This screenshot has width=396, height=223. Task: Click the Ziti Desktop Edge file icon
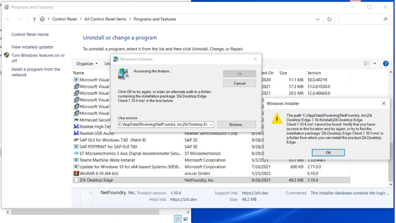pyautogui.click(x=76, y=180)
